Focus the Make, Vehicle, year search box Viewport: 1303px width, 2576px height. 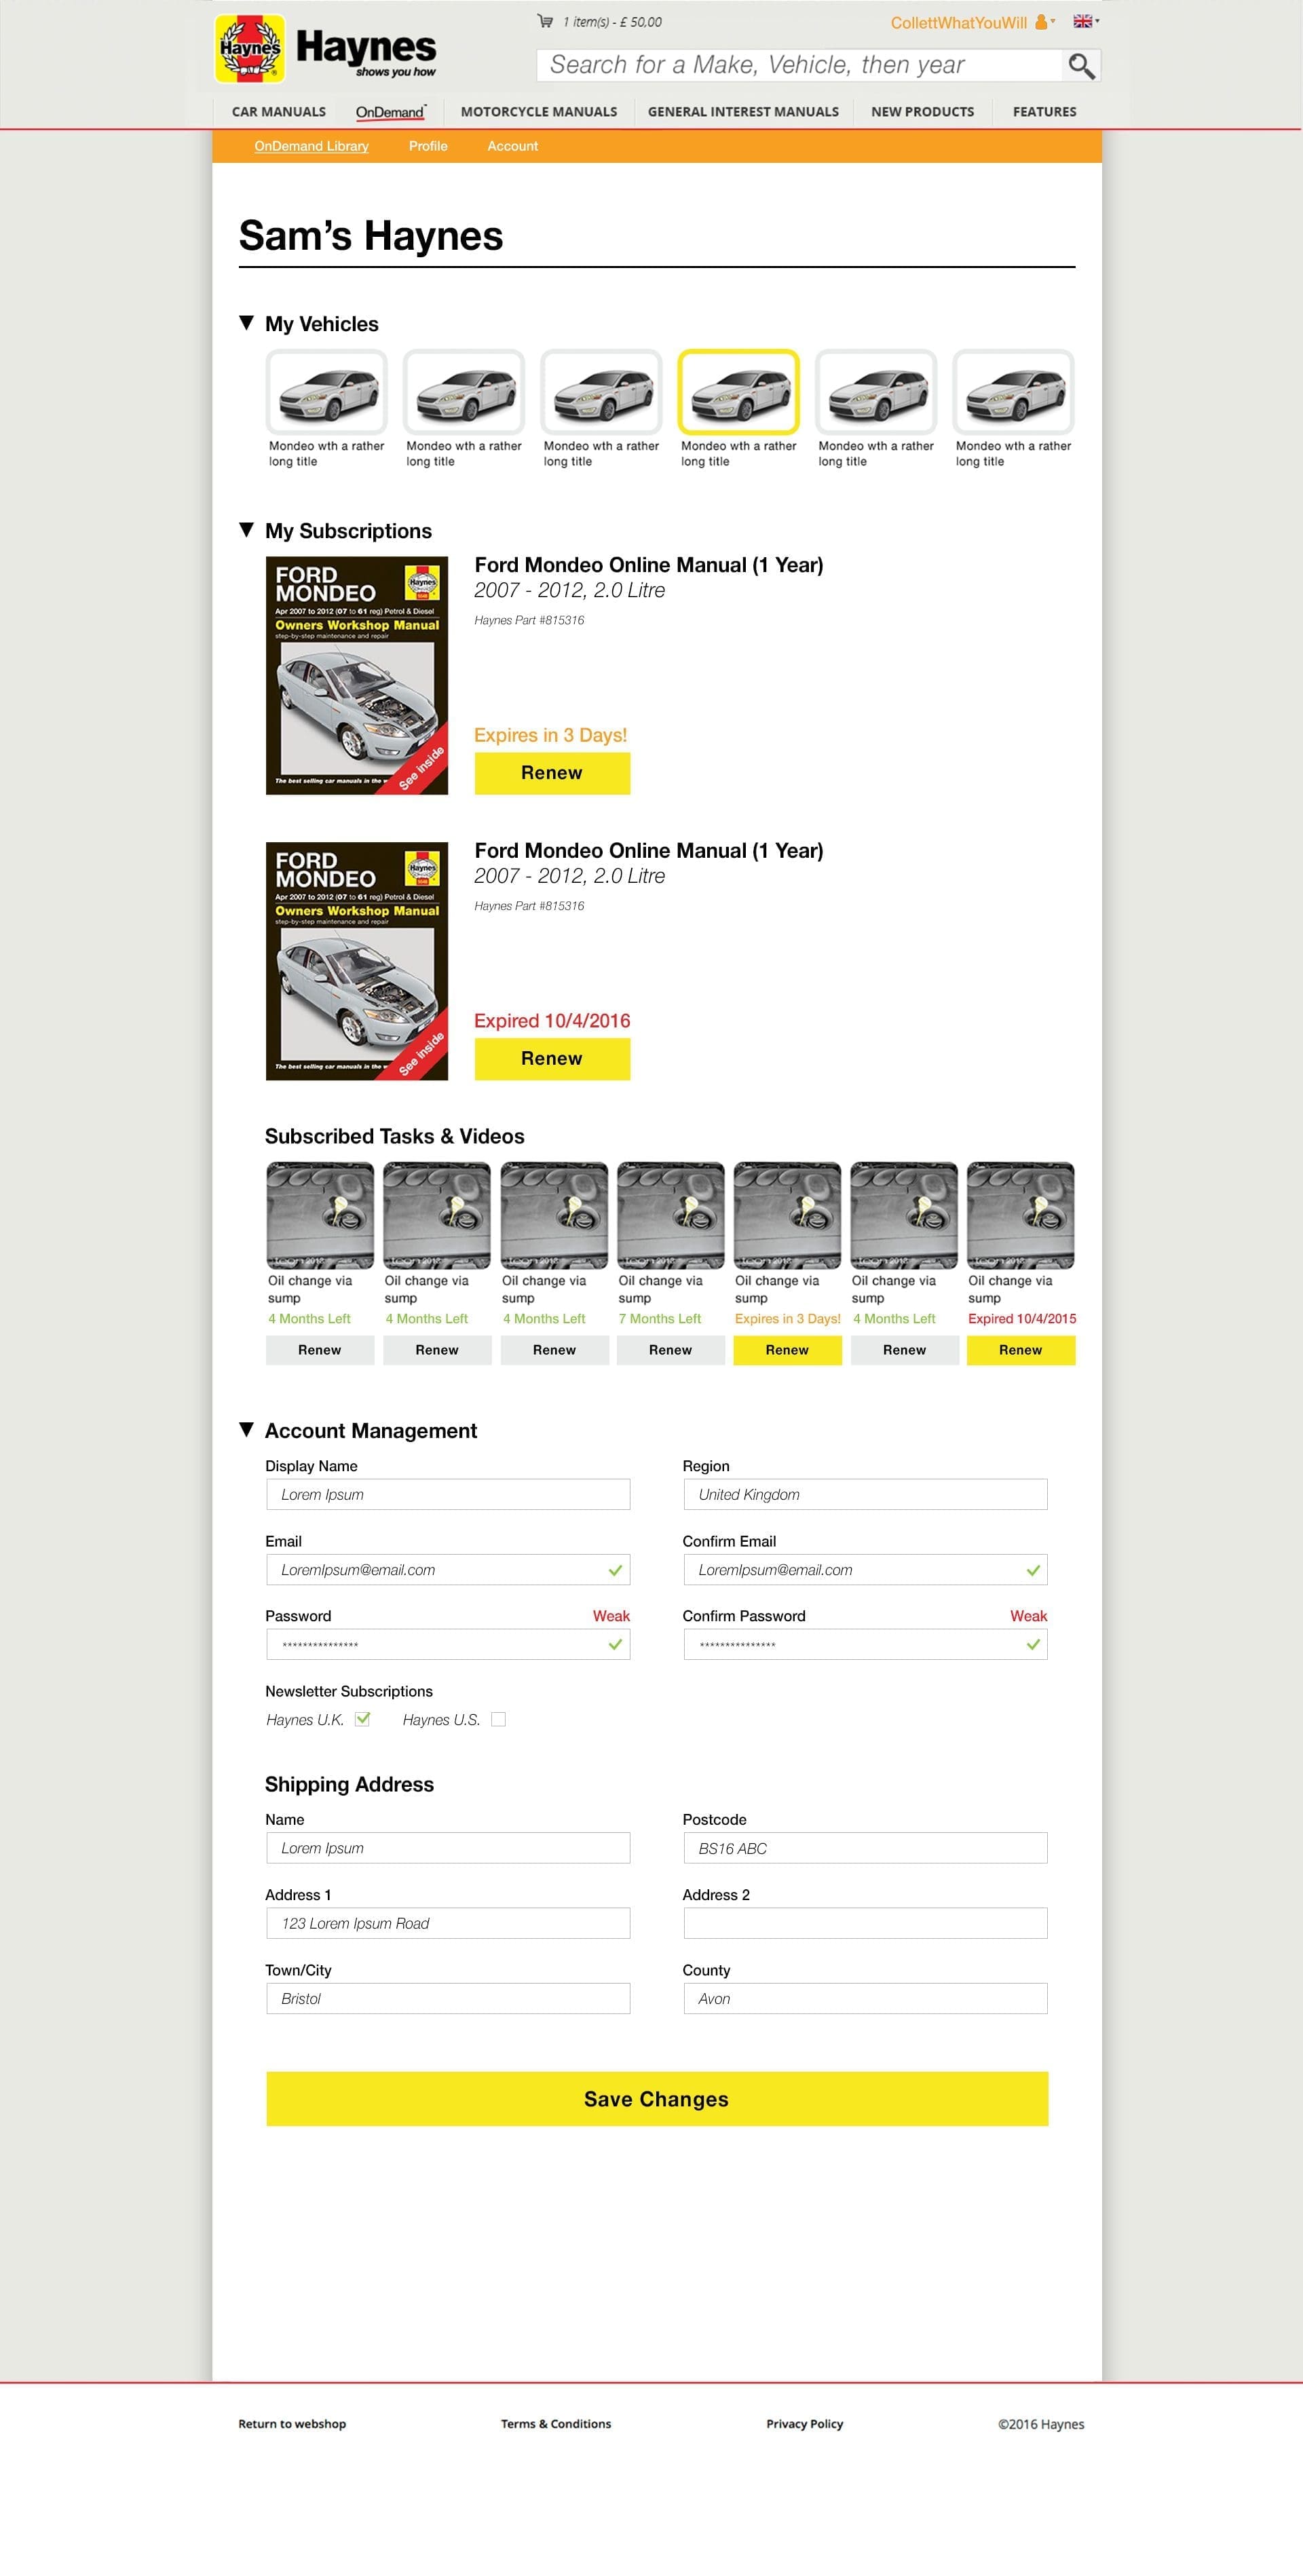click(x=799, y=66)
